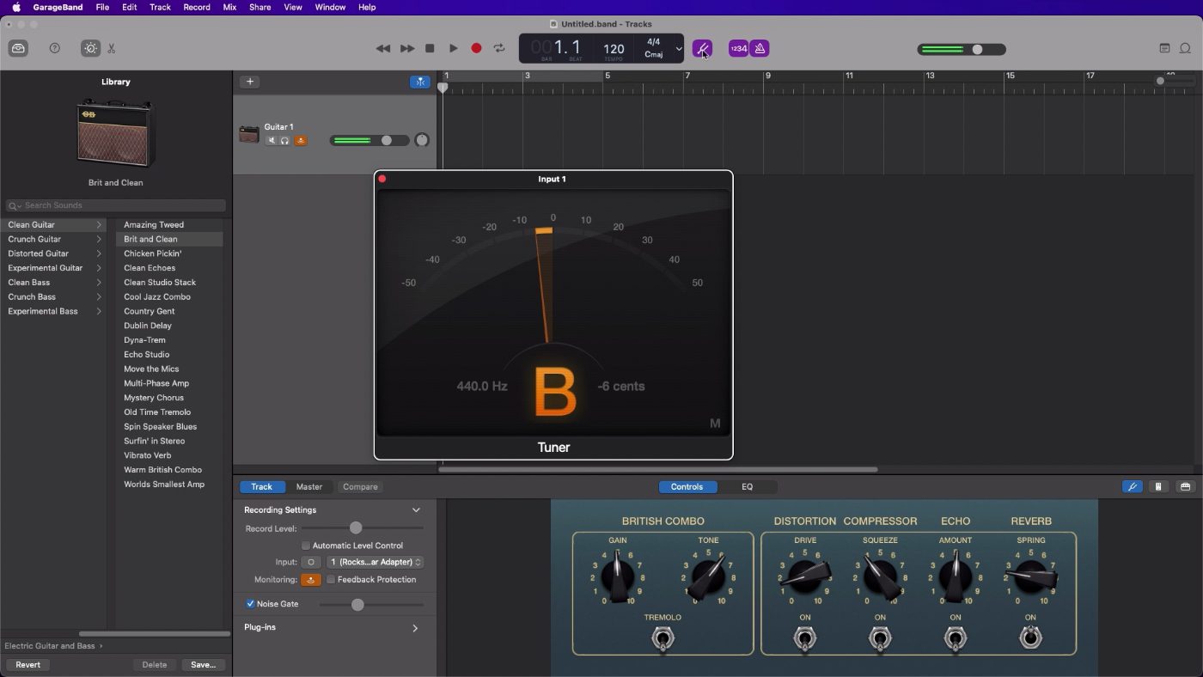This screenshot has width=1203, height=677.
Task: Click the Save... button in the Library
Action: 204,665
